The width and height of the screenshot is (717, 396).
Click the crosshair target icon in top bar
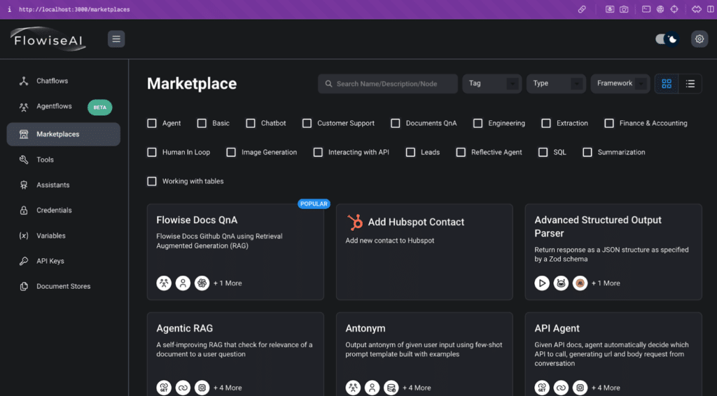[x=674, y=9]
